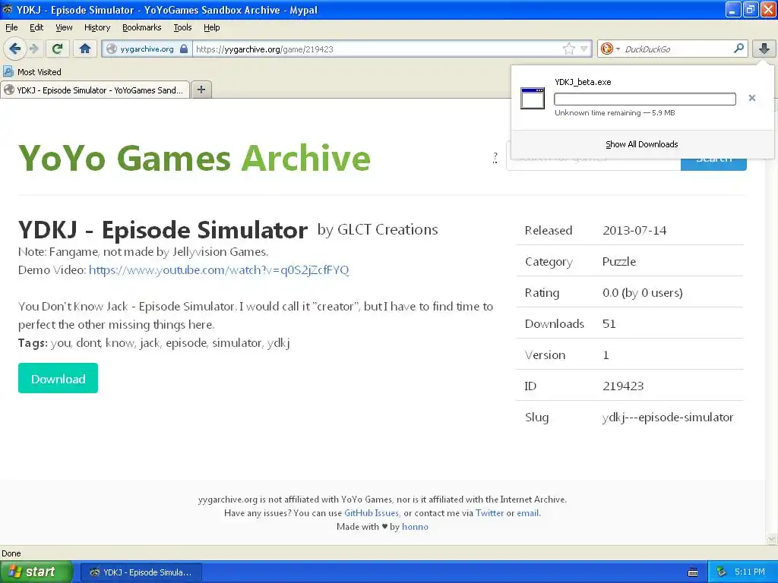Open the View menu
This screenshot has width=778, height=583.
[x=64, y=27]
